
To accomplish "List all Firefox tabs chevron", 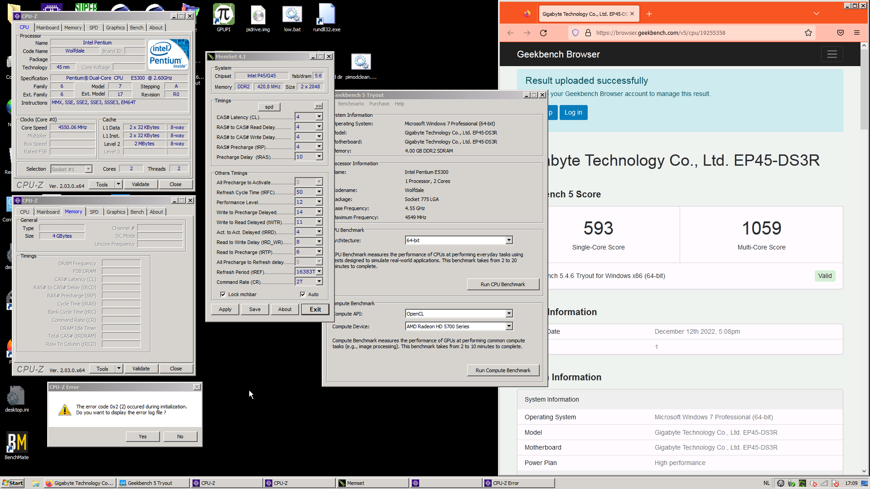I will pyautogui.click(x=816, y=14).
